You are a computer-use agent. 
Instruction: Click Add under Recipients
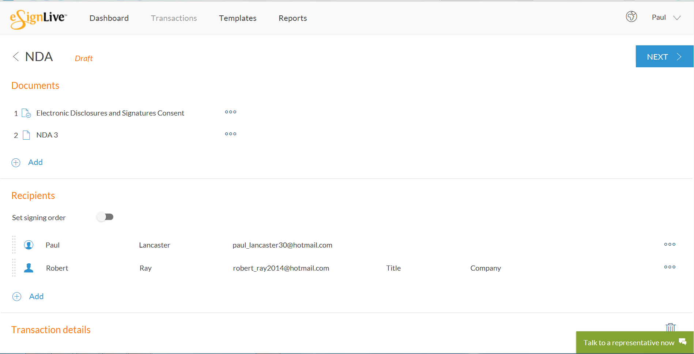click(x=36, y=296)
